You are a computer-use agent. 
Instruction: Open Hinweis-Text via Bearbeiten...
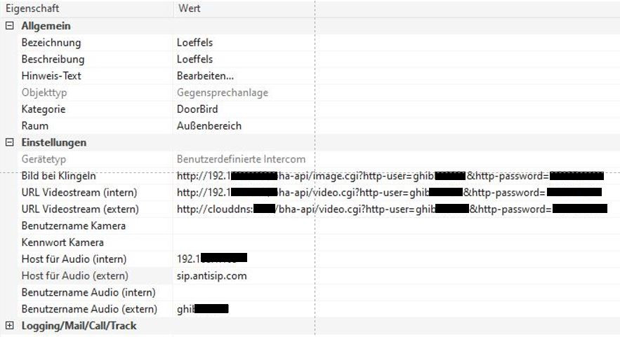click(x=205, y=76)
